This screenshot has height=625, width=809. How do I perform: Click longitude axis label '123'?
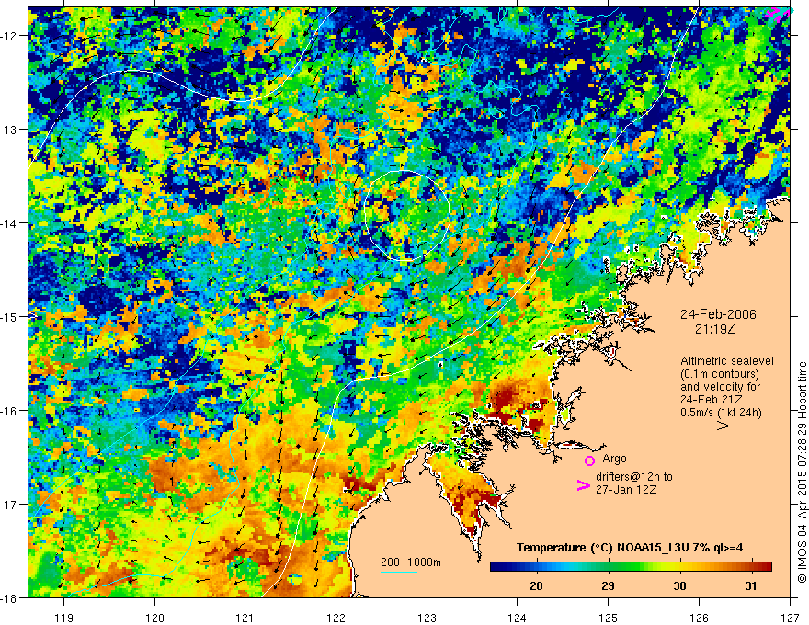click(427, 619)
